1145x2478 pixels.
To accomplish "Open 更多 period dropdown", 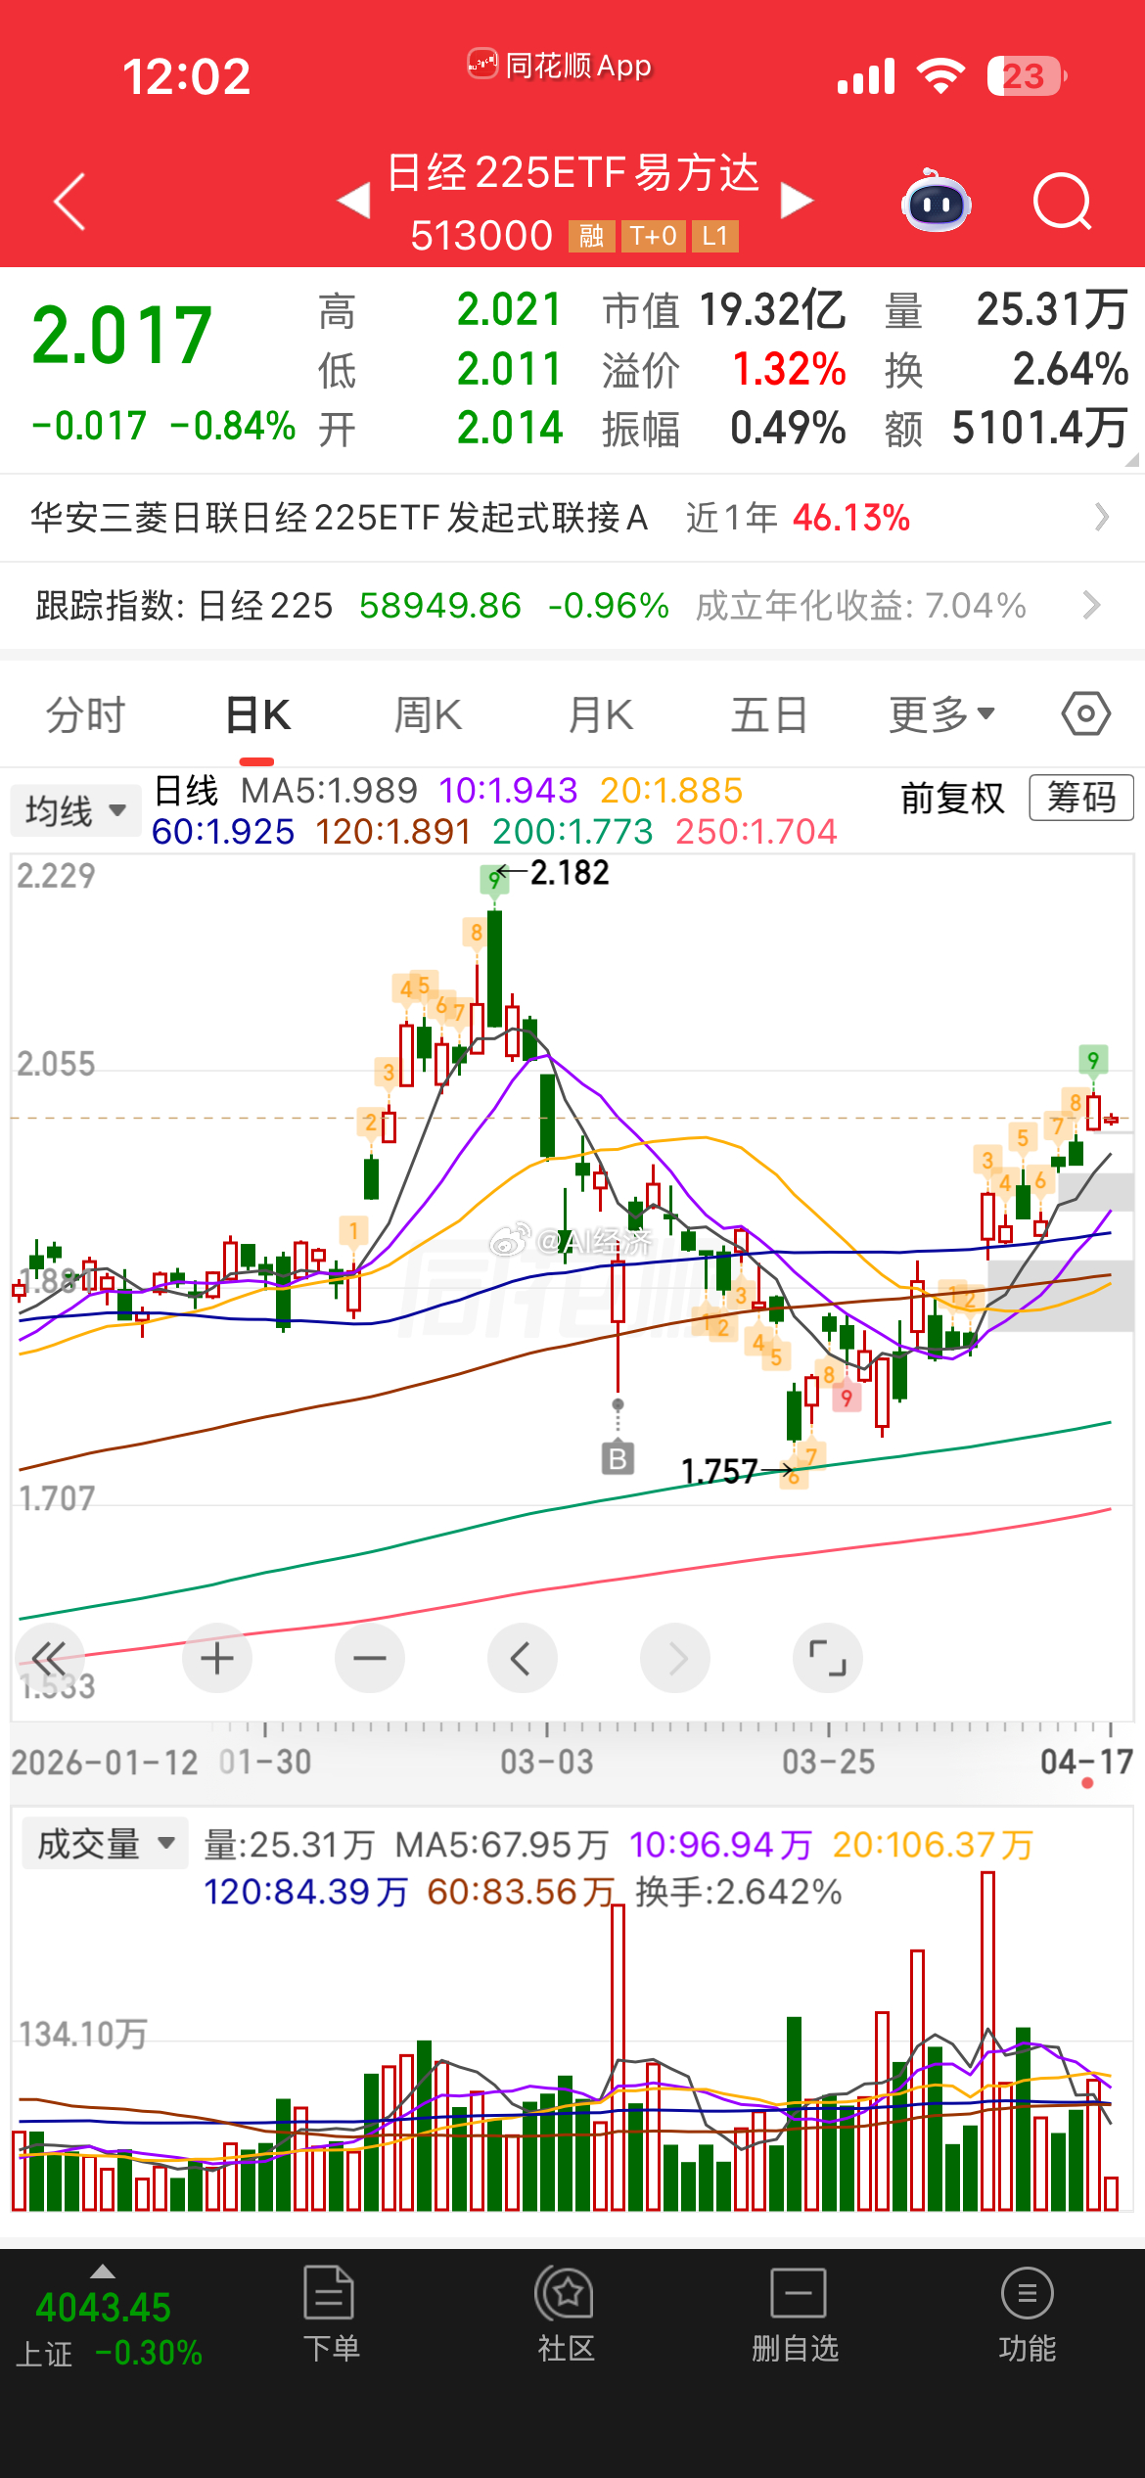I will [942, 714].
